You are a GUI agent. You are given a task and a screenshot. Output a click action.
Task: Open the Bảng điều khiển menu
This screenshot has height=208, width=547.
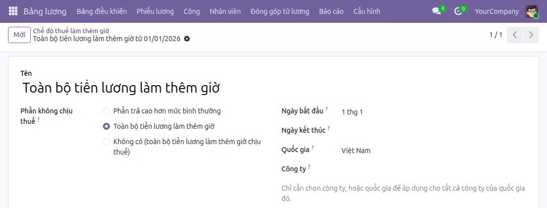coord(102,11)
